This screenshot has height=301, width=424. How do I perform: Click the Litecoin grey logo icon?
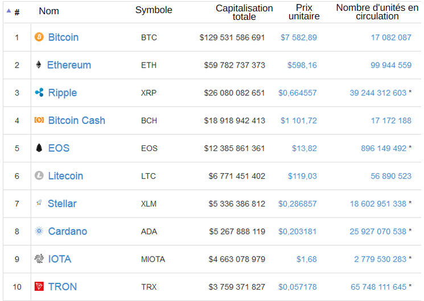[39, 176]
